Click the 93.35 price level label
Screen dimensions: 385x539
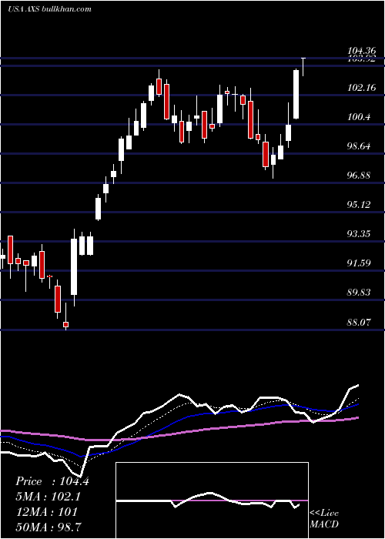(x=360, y=234)
